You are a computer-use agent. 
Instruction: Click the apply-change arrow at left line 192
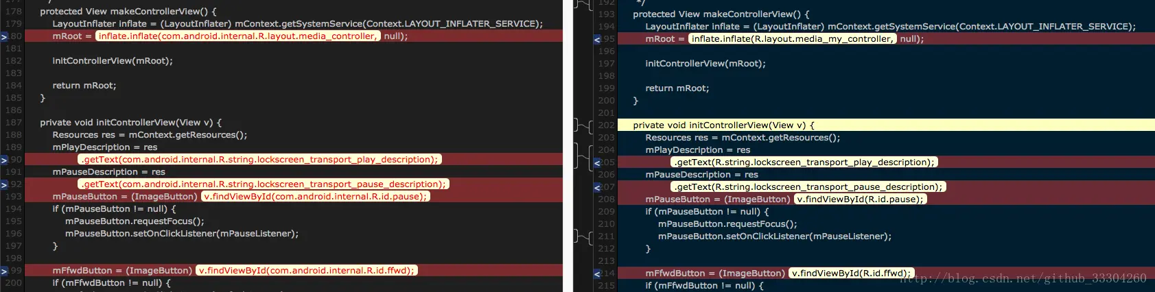[4, 184]
